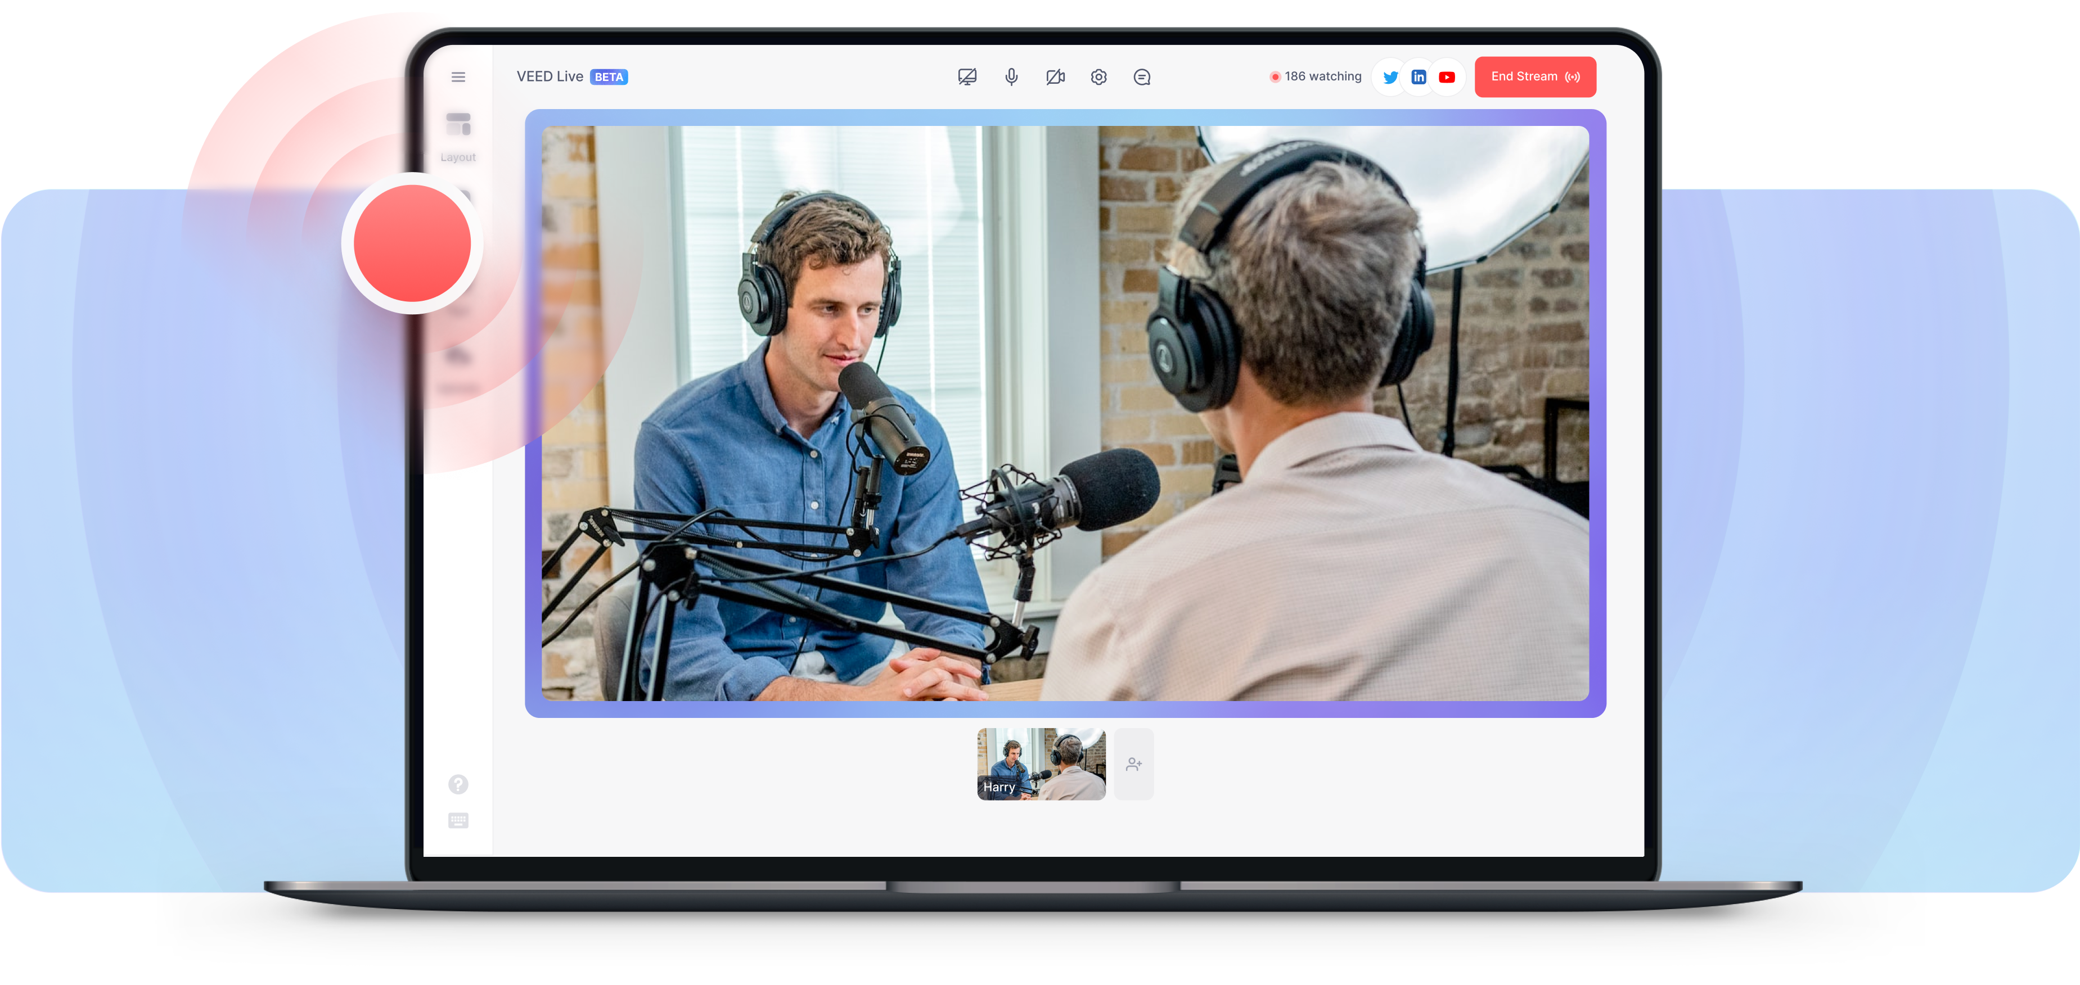This screenshot has height=985, width=2080.
Task: Select the LinkedIn destination icon
Action: pos(1419,78)
